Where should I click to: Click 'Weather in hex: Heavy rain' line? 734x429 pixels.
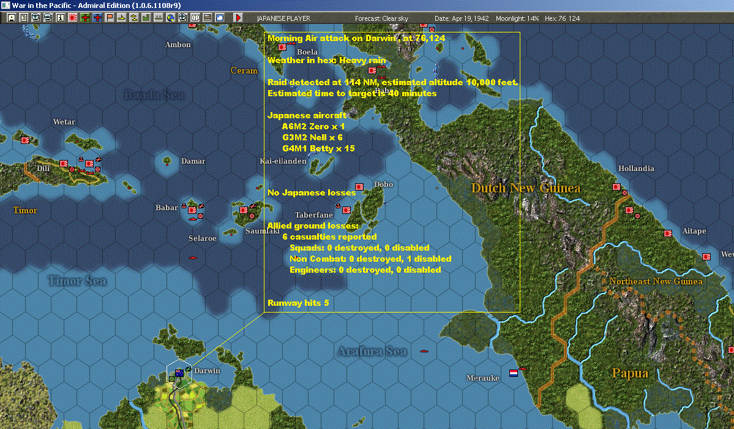tap(327, 60)
